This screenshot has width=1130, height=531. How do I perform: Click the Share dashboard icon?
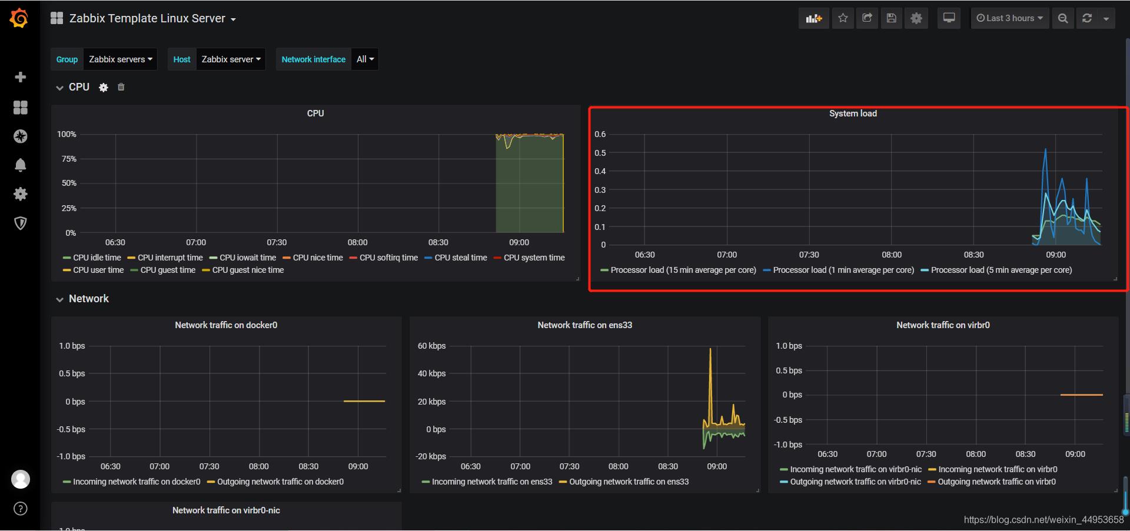click(x=867, y=18)
